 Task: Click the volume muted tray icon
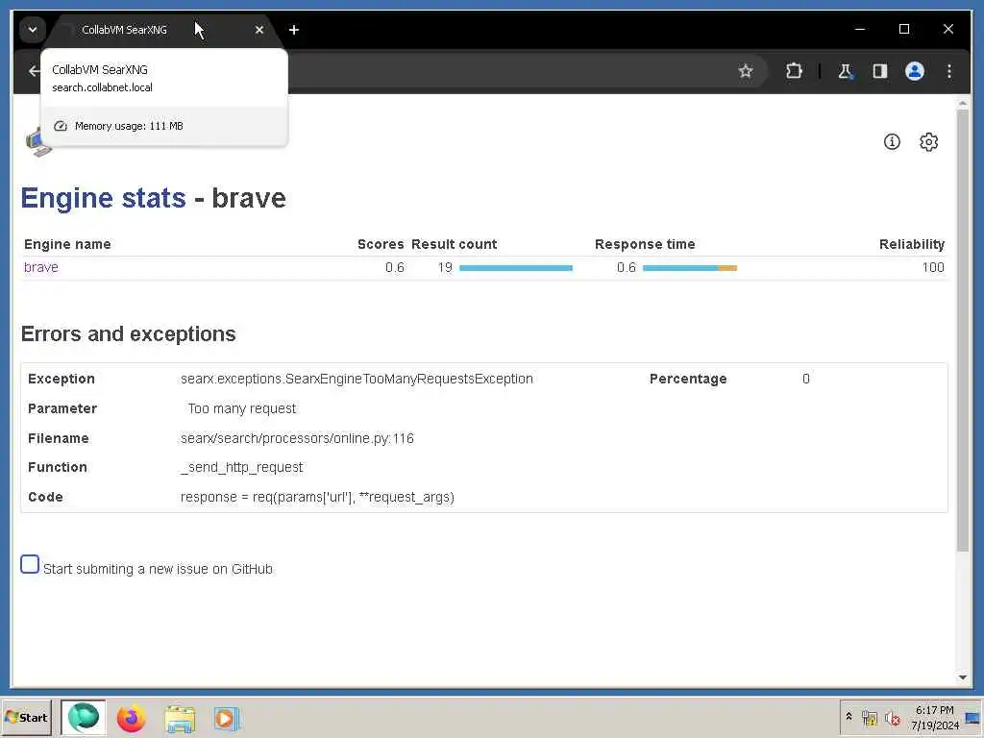click(893, 717)
